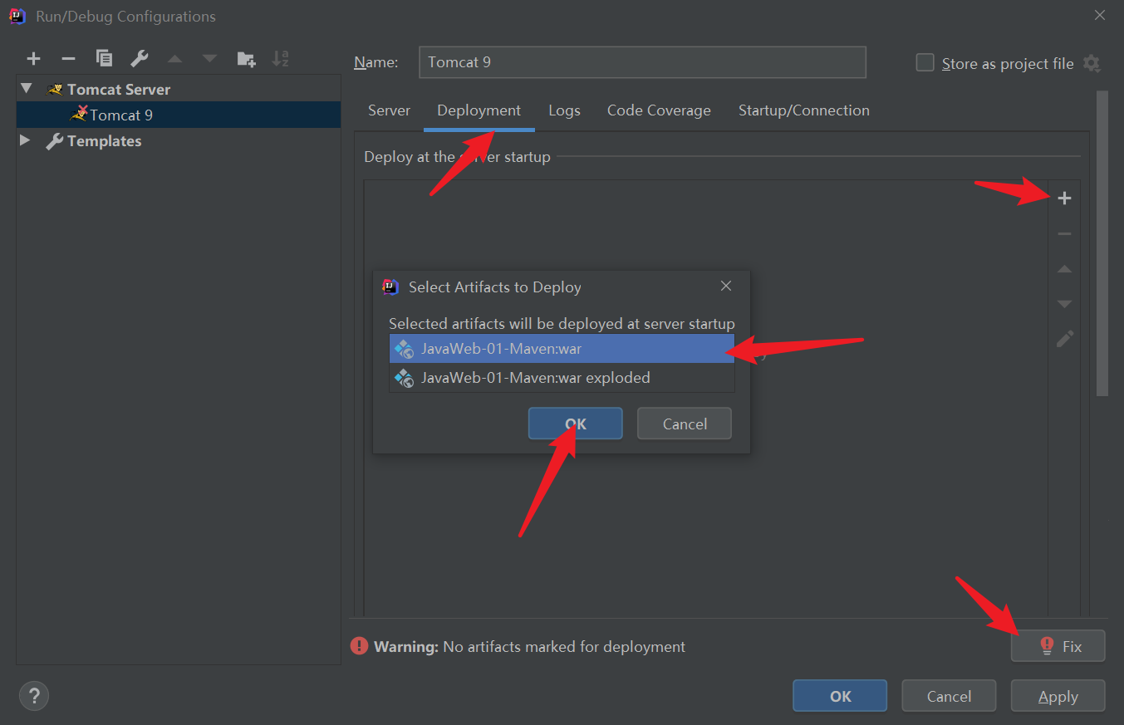
Task: Click OK in Select Artifacts dialog
Action: pos(575,424)
